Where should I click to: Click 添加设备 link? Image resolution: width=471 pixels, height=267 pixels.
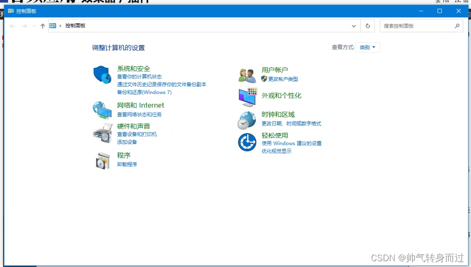127,142
